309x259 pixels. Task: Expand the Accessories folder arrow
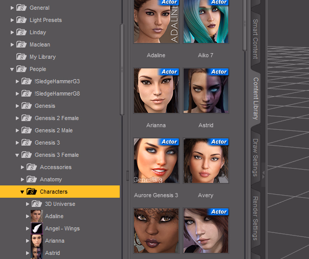[x=22, y=167]
